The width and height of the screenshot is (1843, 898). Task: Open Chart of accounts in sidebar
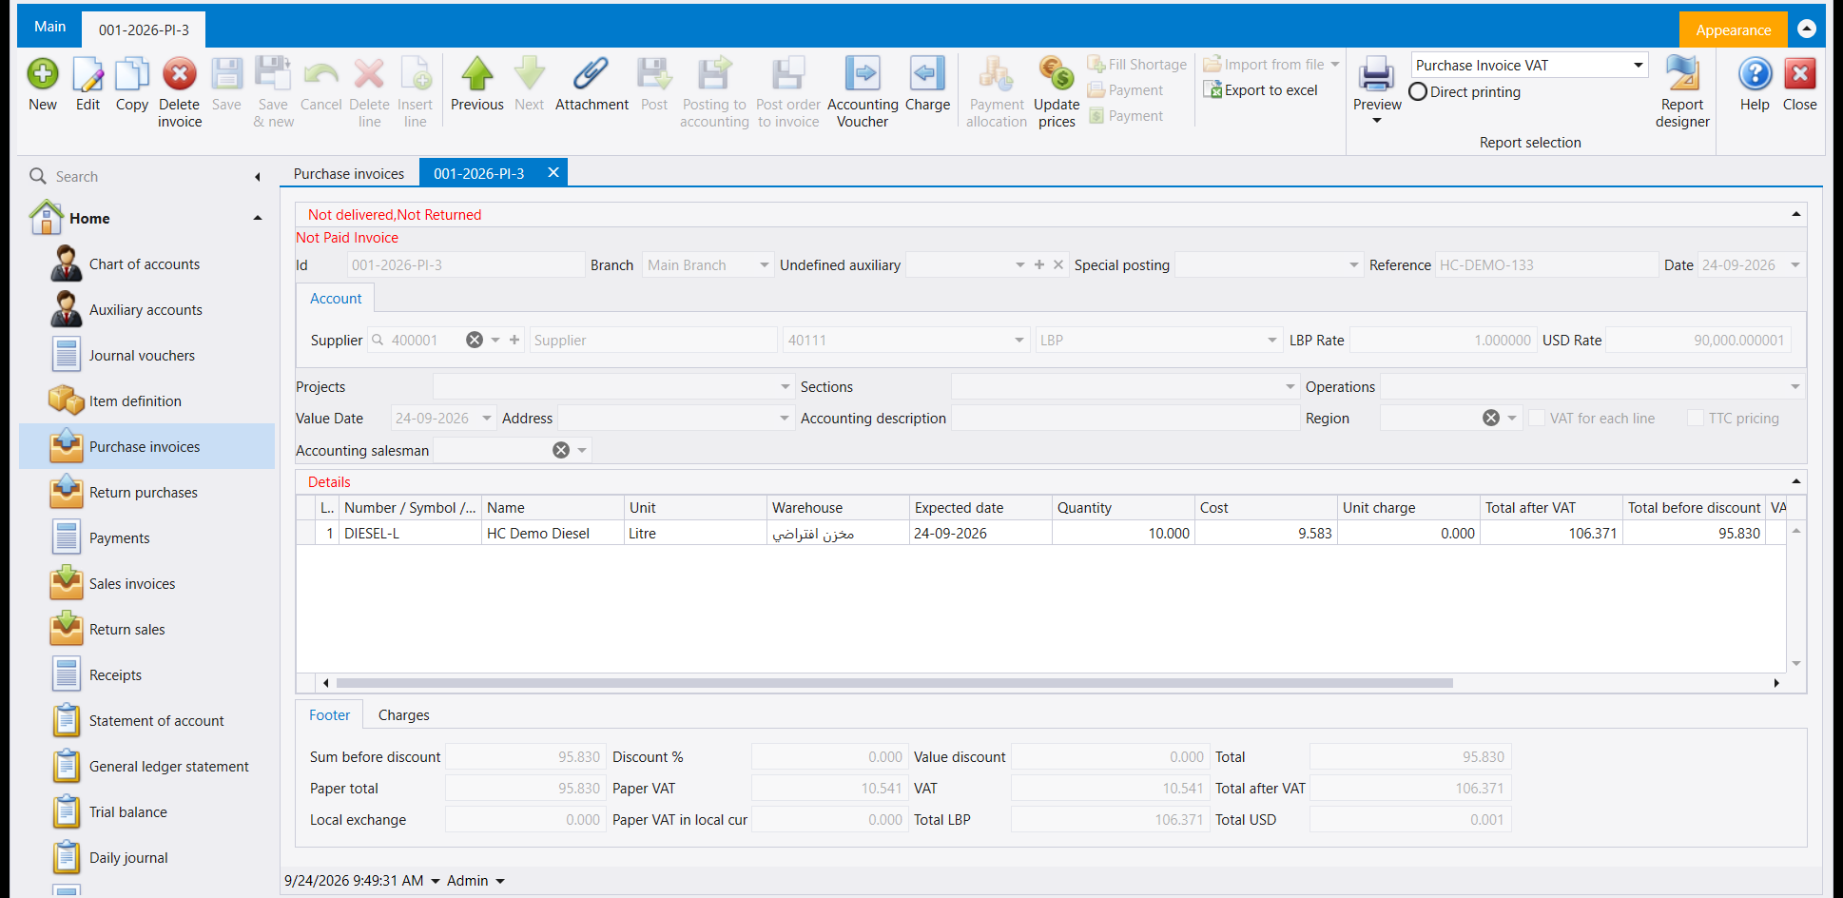pos(145,264)
